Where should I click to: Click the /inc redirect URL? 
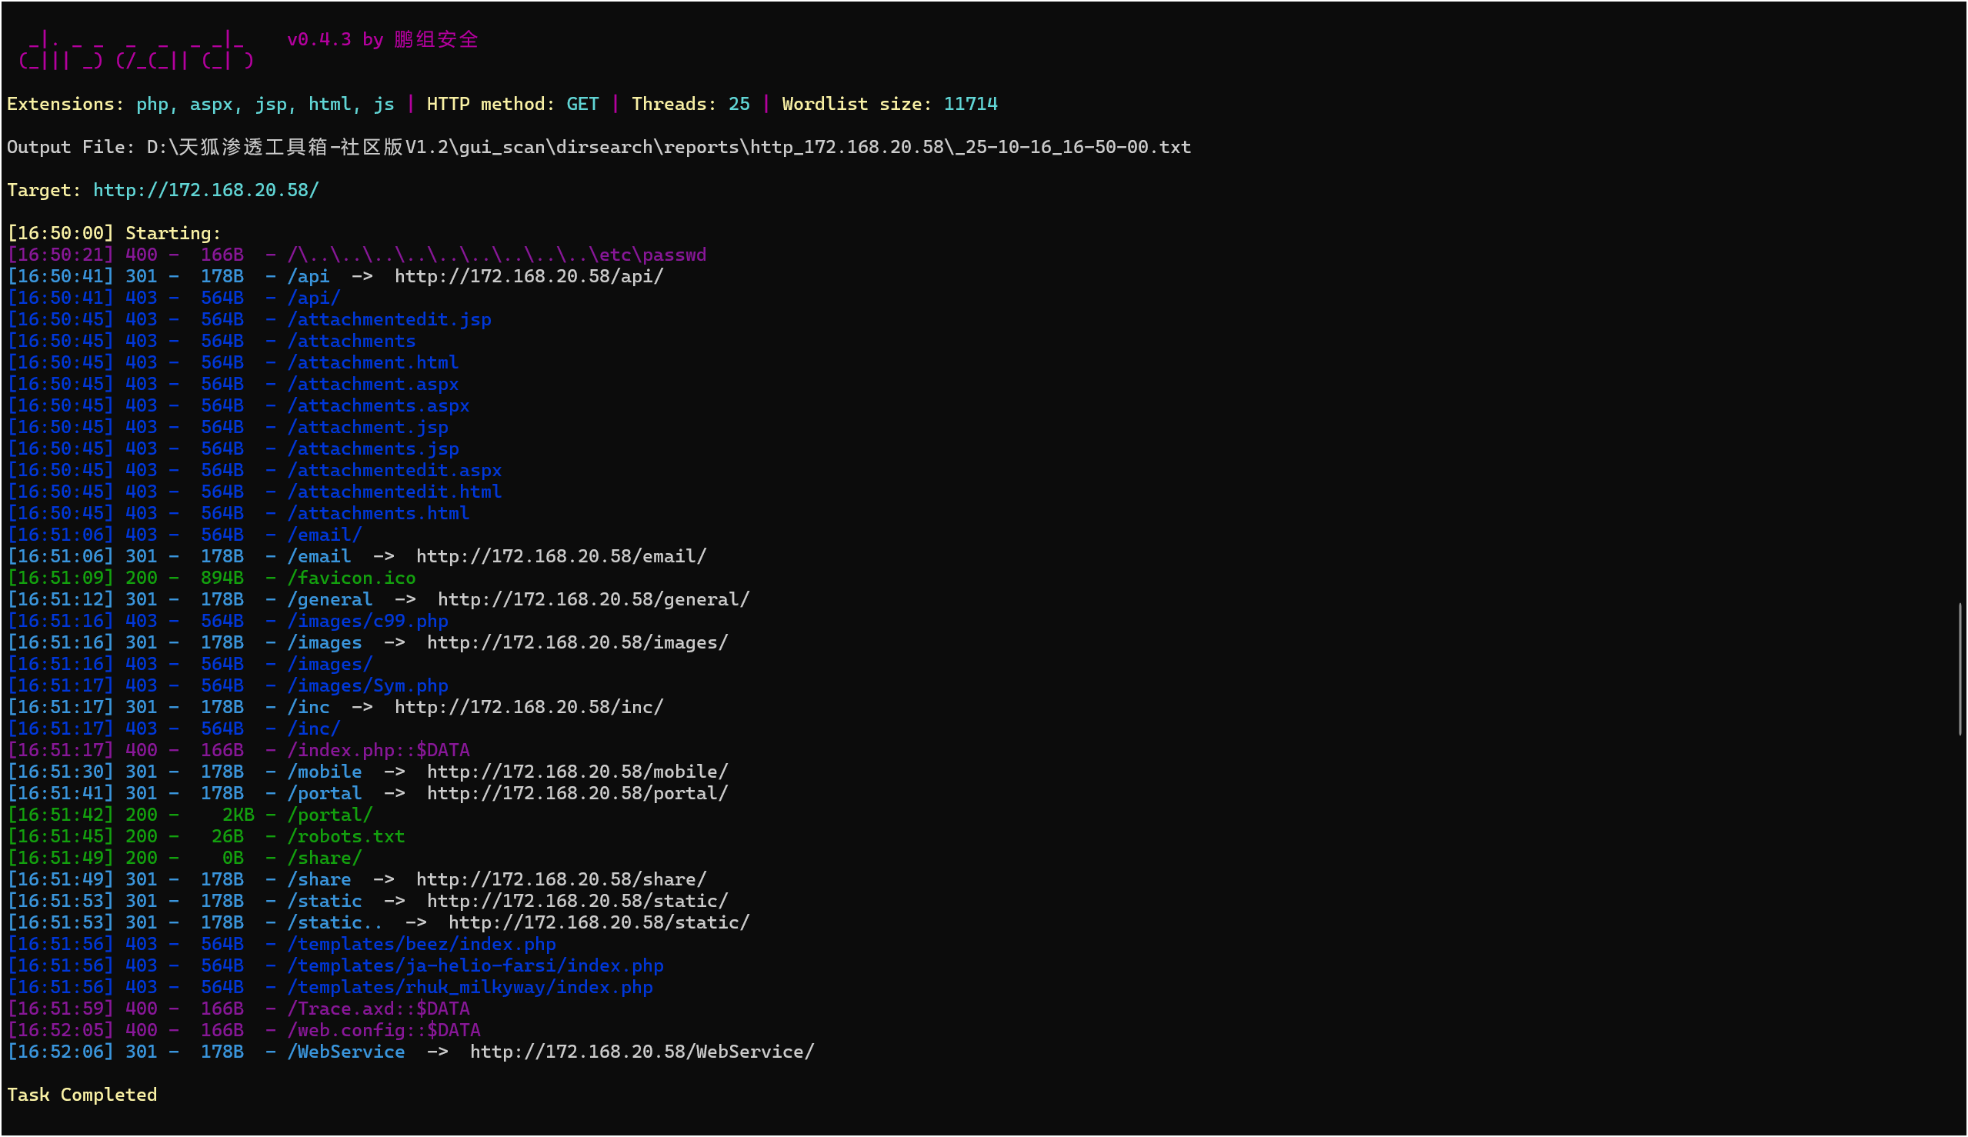[529, 708]
